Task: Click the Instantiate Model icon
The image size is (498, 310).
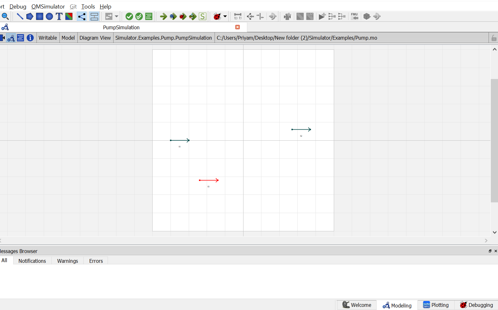Action: point(149,16)
